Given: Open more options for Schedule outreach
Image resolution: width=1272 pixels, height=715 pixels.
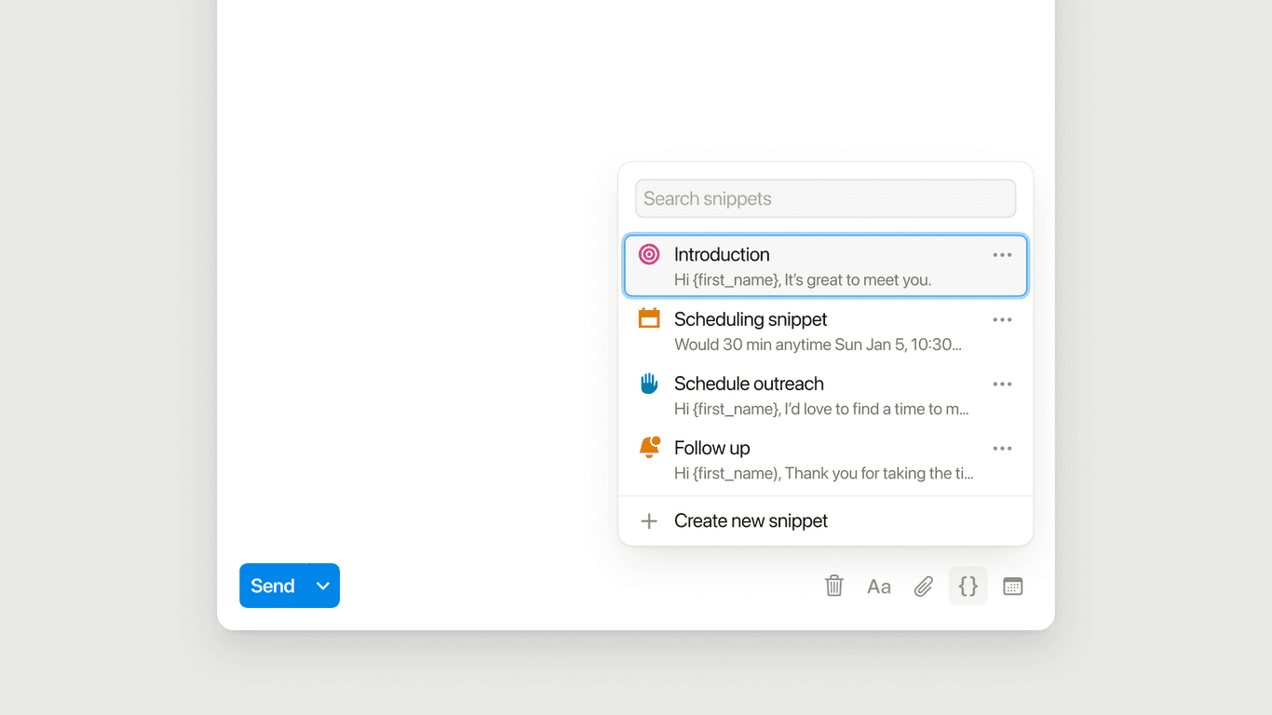Looking at the screenshot, I should coord(1002,384).
